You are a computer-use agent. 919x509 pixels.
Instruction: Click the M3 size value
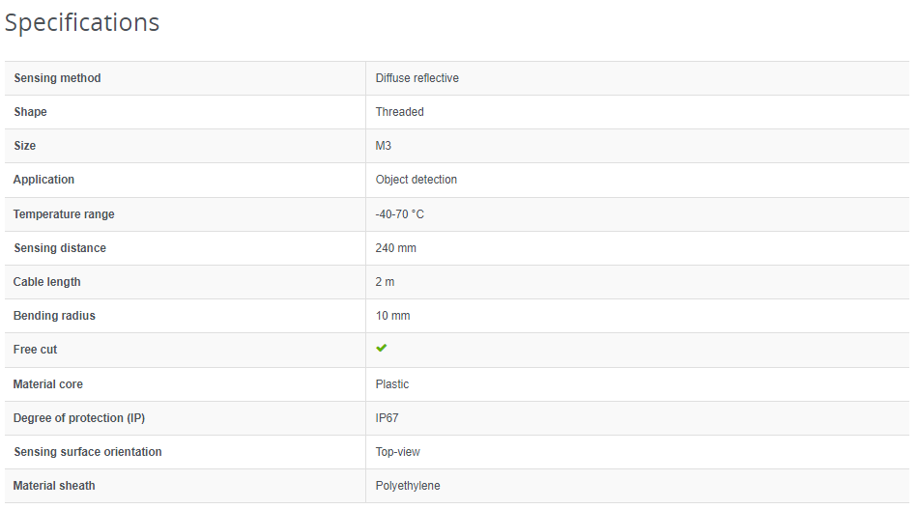click(x=384, y=146)
